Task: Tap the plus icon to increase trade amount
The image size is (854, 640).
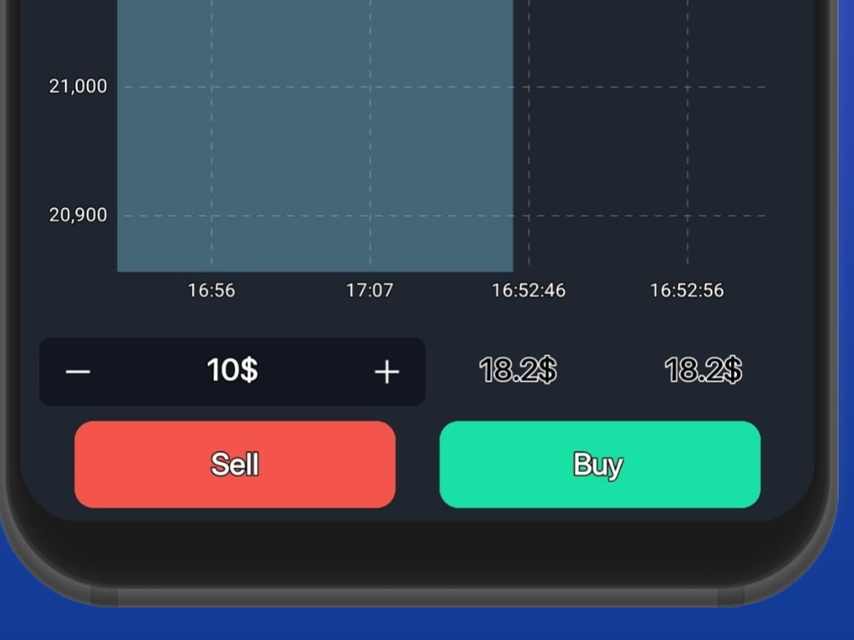Action: [x=387, y=371]
